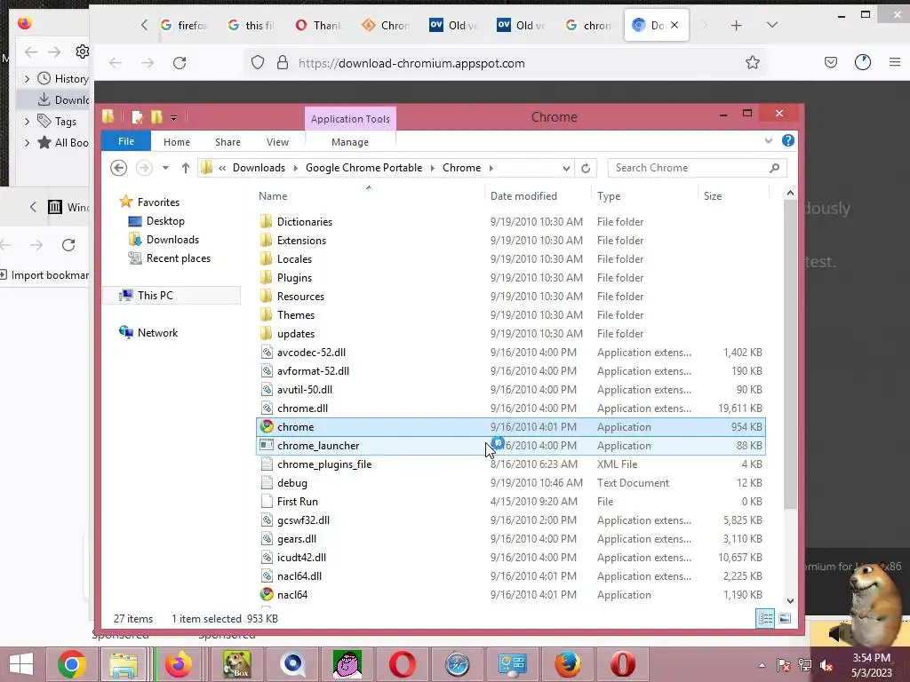The image size is (910, 682).
Task: Switch to the Firefox tab labeled firefox
Action: point(183,25)
